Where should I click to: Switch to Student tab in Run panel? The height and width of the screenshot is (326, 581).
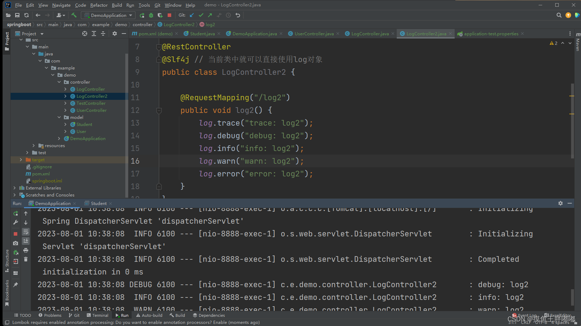coord(98,203)
